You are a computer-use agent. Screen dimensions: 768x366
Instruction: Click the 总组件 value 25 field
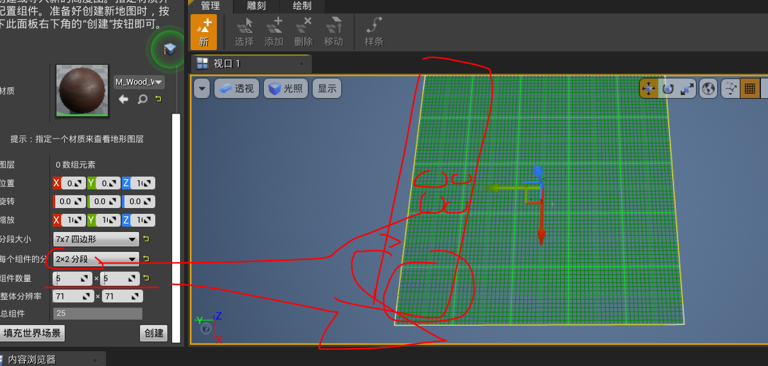[x=98, y=313]
